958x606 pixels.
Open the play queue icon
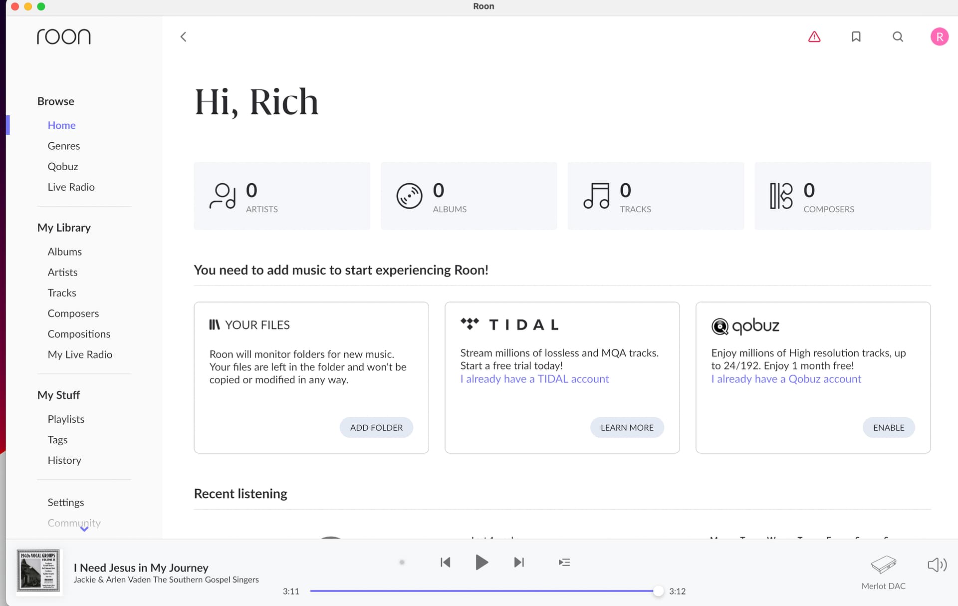click(x=564, y=563)
